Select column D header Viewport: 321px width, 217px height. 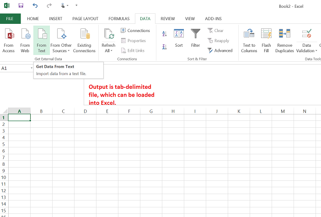click(85, 111)
